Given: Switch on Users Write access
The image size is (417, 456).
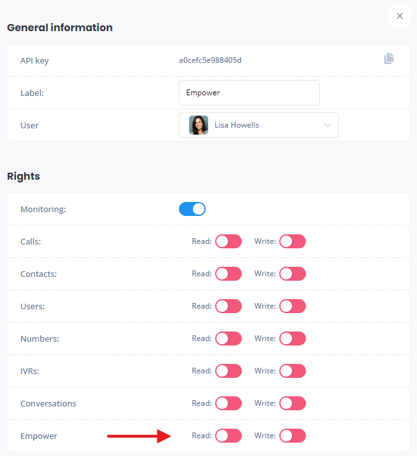Looking at the screenshot, I should click(293, 306).
